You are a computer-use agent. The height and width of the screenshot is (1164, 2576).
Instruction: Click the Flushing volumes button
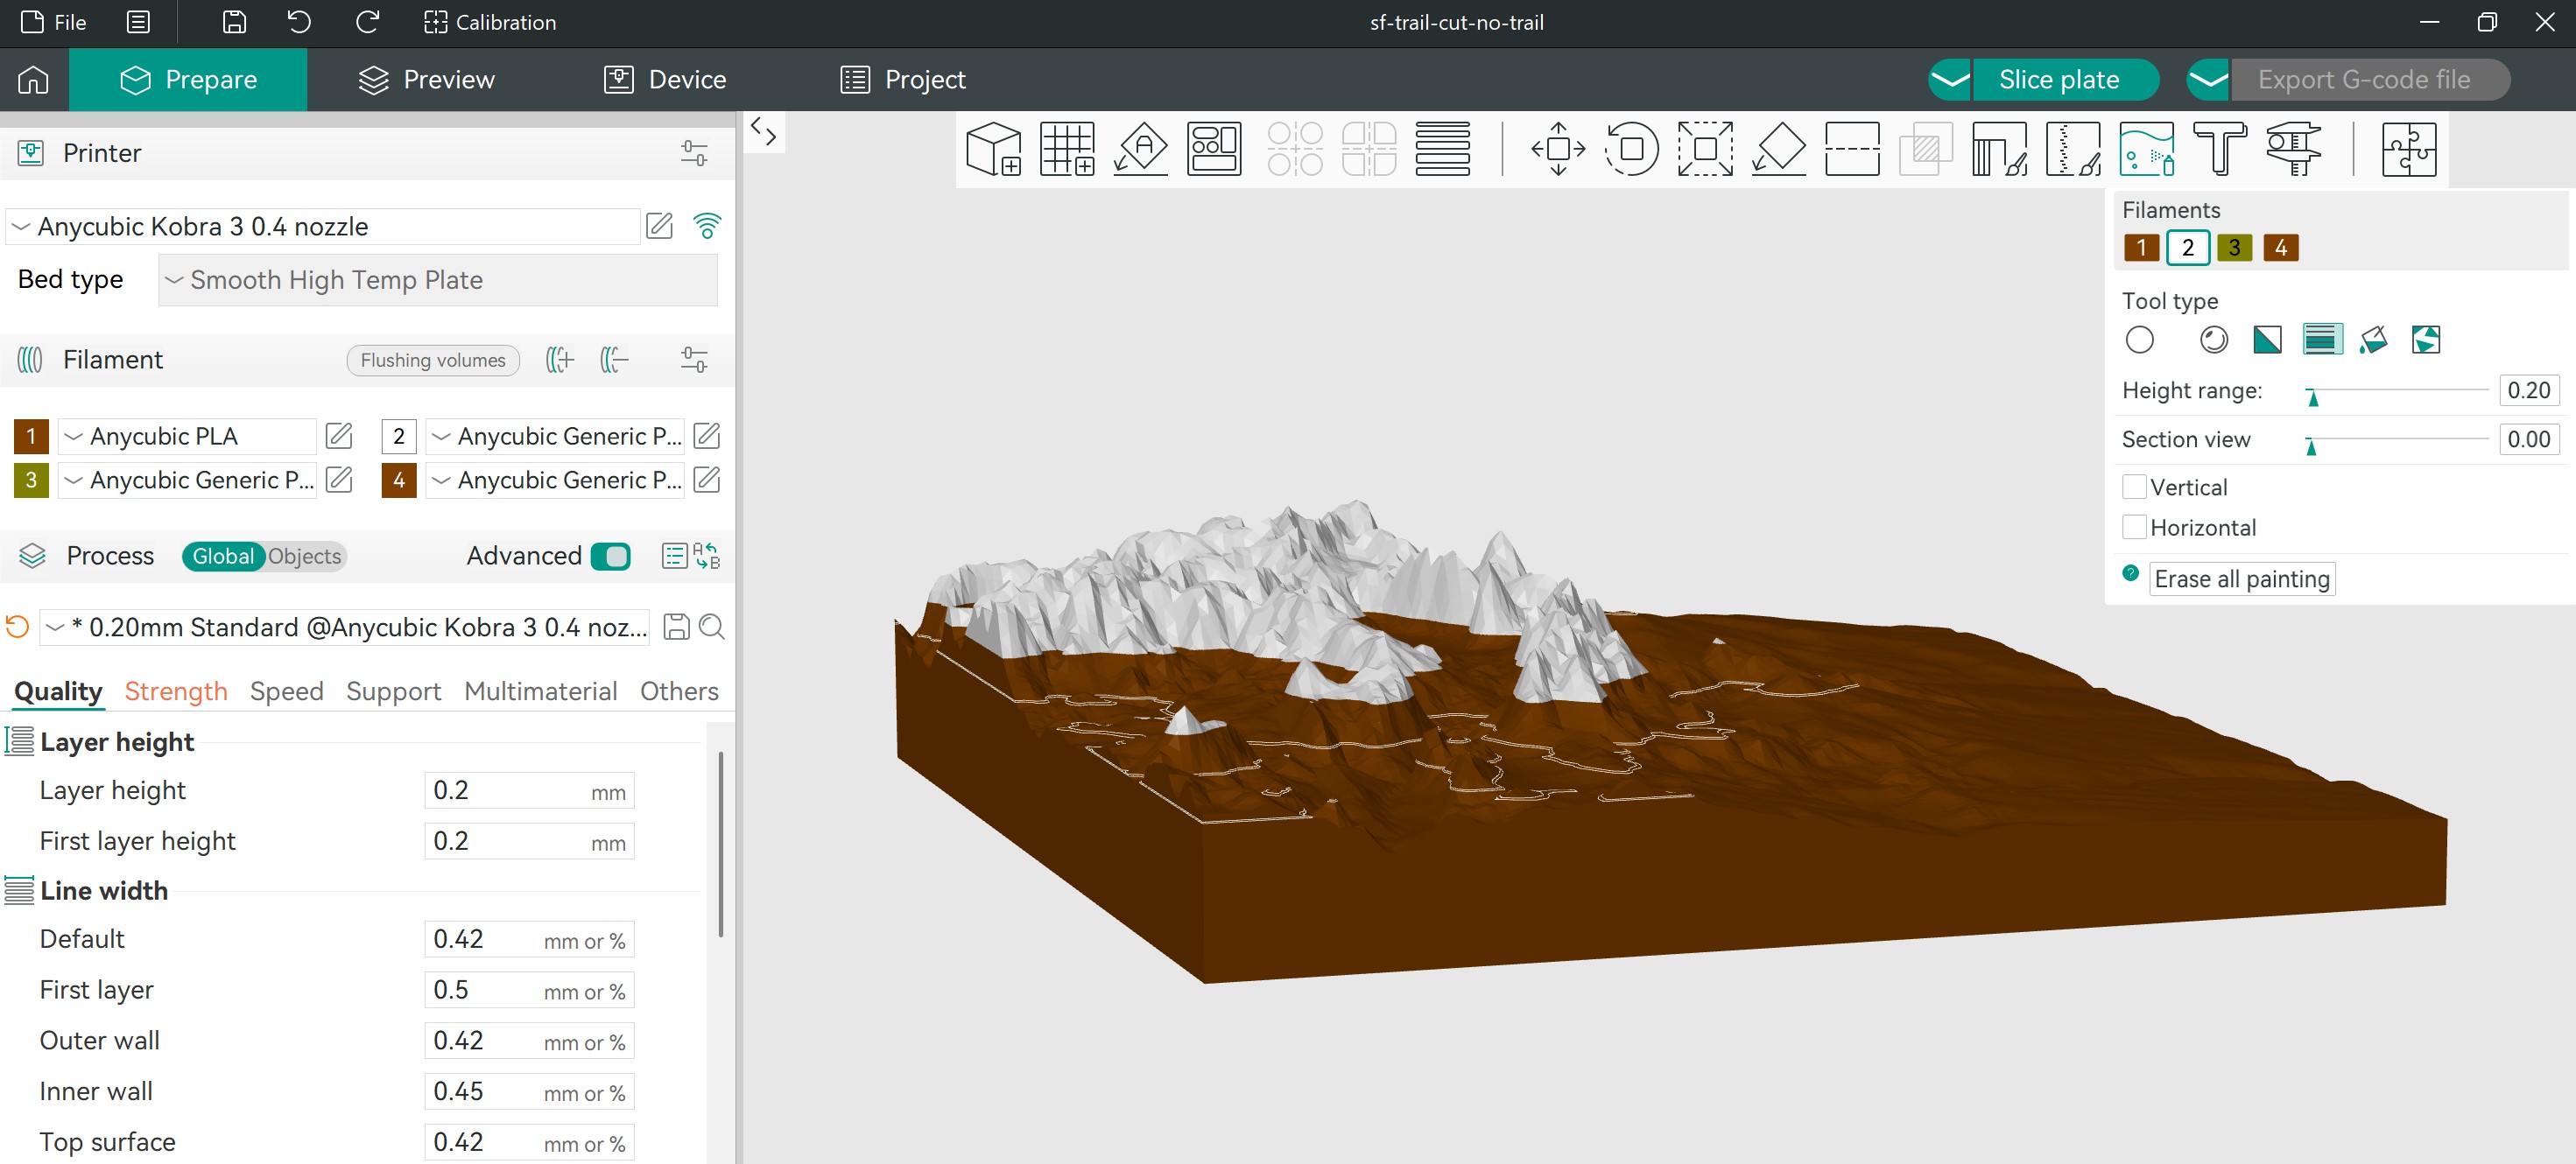click(x=433, y=360)
